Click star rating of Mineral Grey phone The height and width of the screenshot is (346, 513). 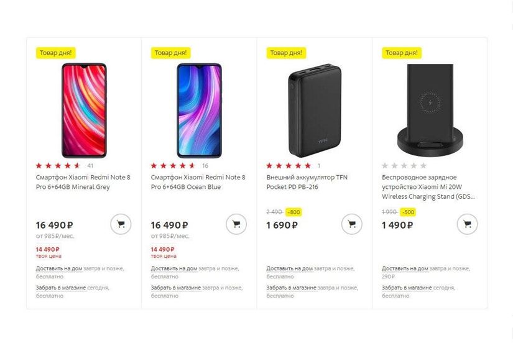point(58,166)
